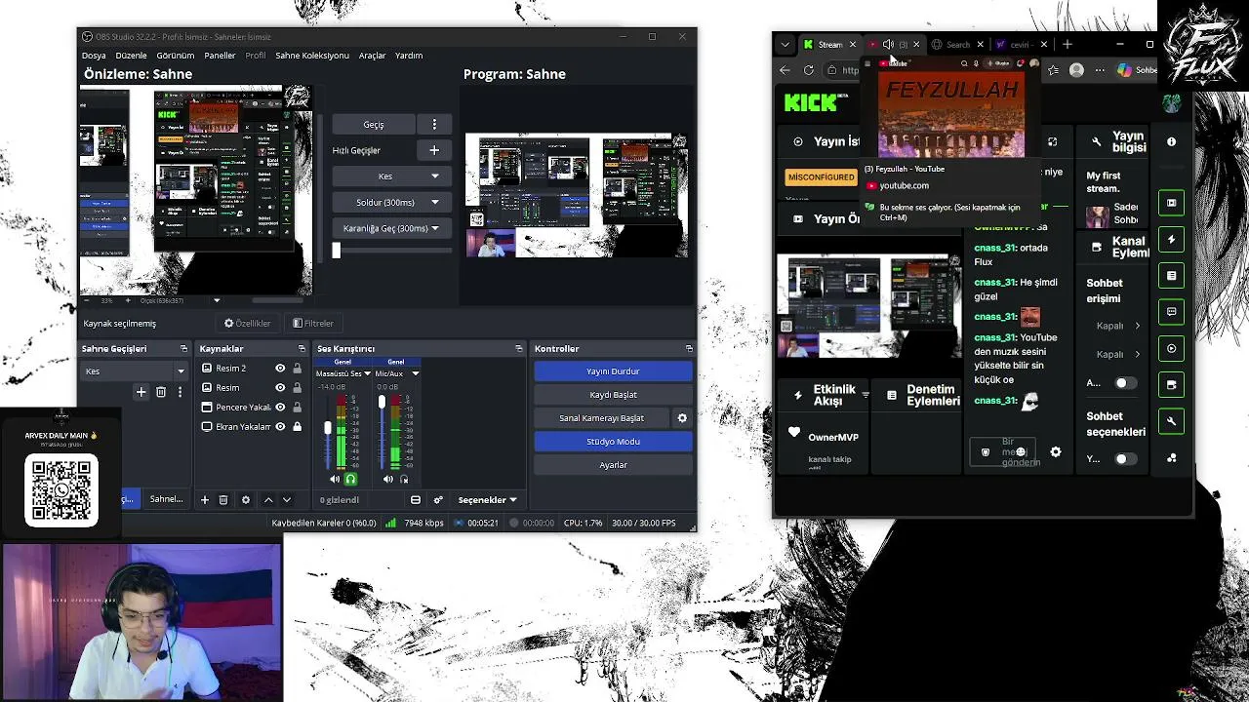
Task: Switch the audio mixer layout icon
Action: coord(416,500)
